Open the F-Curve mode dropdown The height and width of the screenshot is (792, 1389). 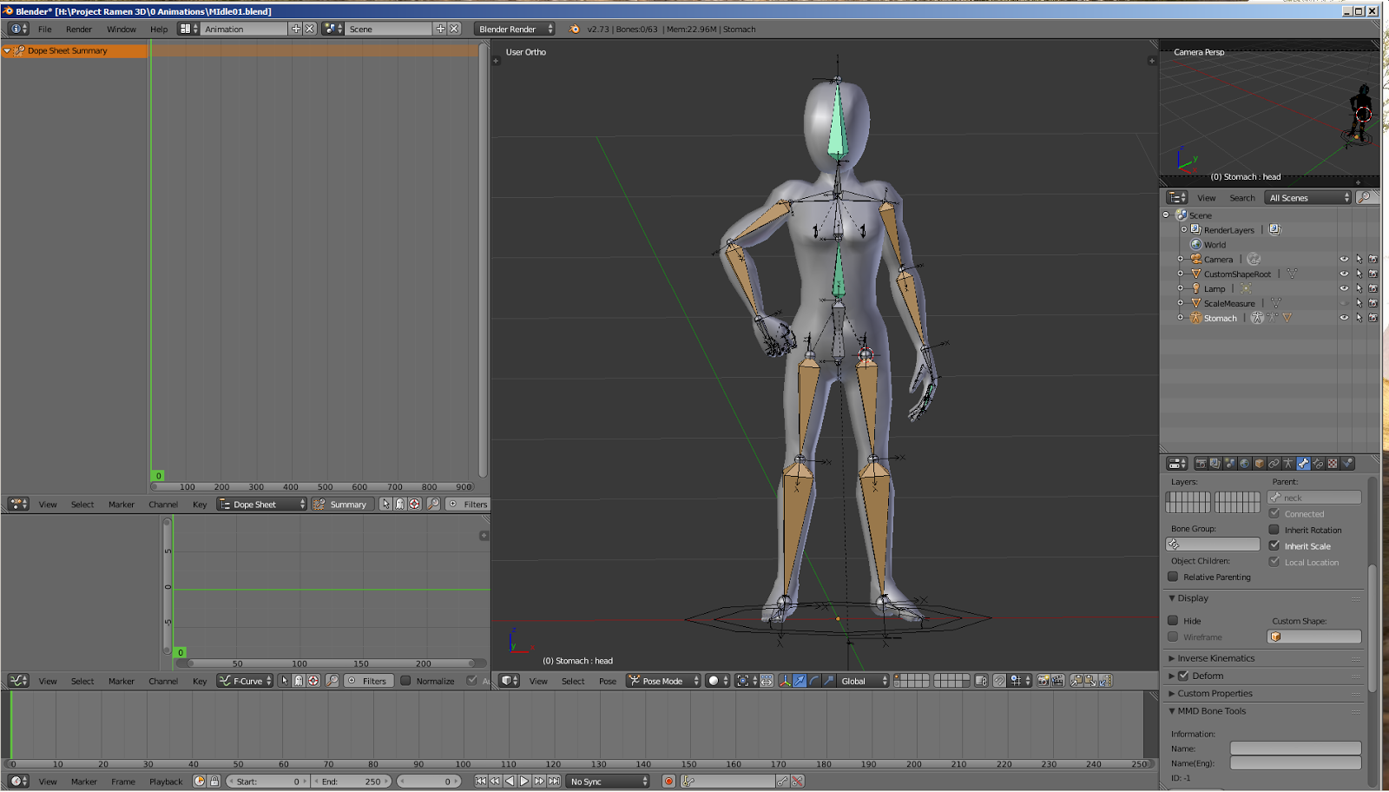click(246, 681)
